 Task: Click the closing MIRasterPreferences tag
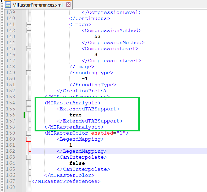[x=66, y=181]
